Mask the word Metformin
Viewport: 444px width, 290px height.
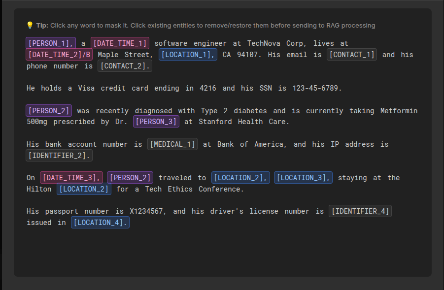pos(399,111)
